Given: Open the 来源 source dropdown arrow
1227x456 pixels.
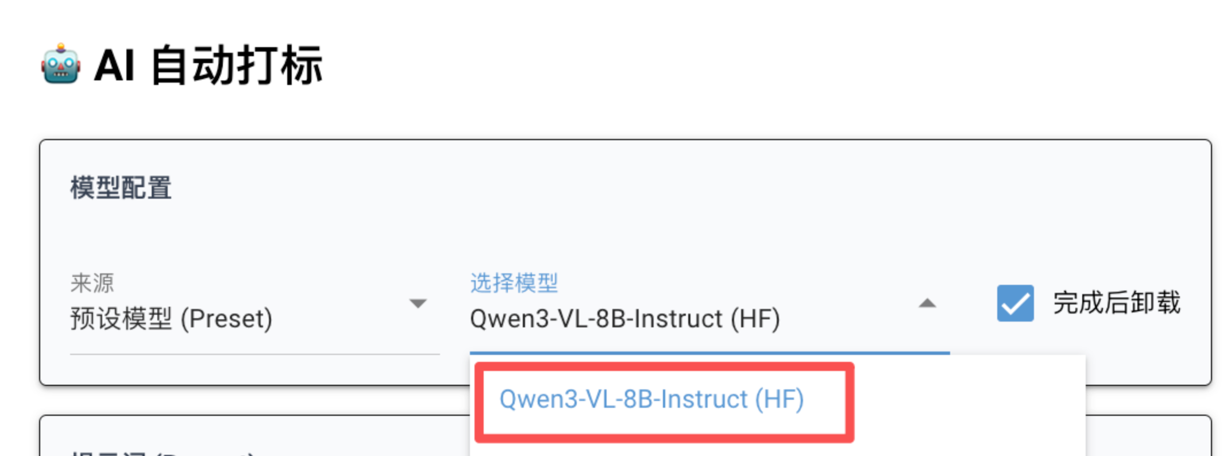Looking at the screenshot, I should (418, 303).
